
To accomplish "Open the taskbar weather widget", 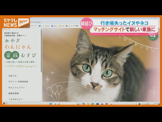I will click(6, 104).
